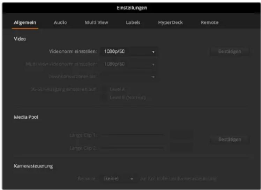The height and width of the screenshot is (190, 261).
Task: Open the Kamerasteuerung (keine) dropdown
Action: click(119, 179)
